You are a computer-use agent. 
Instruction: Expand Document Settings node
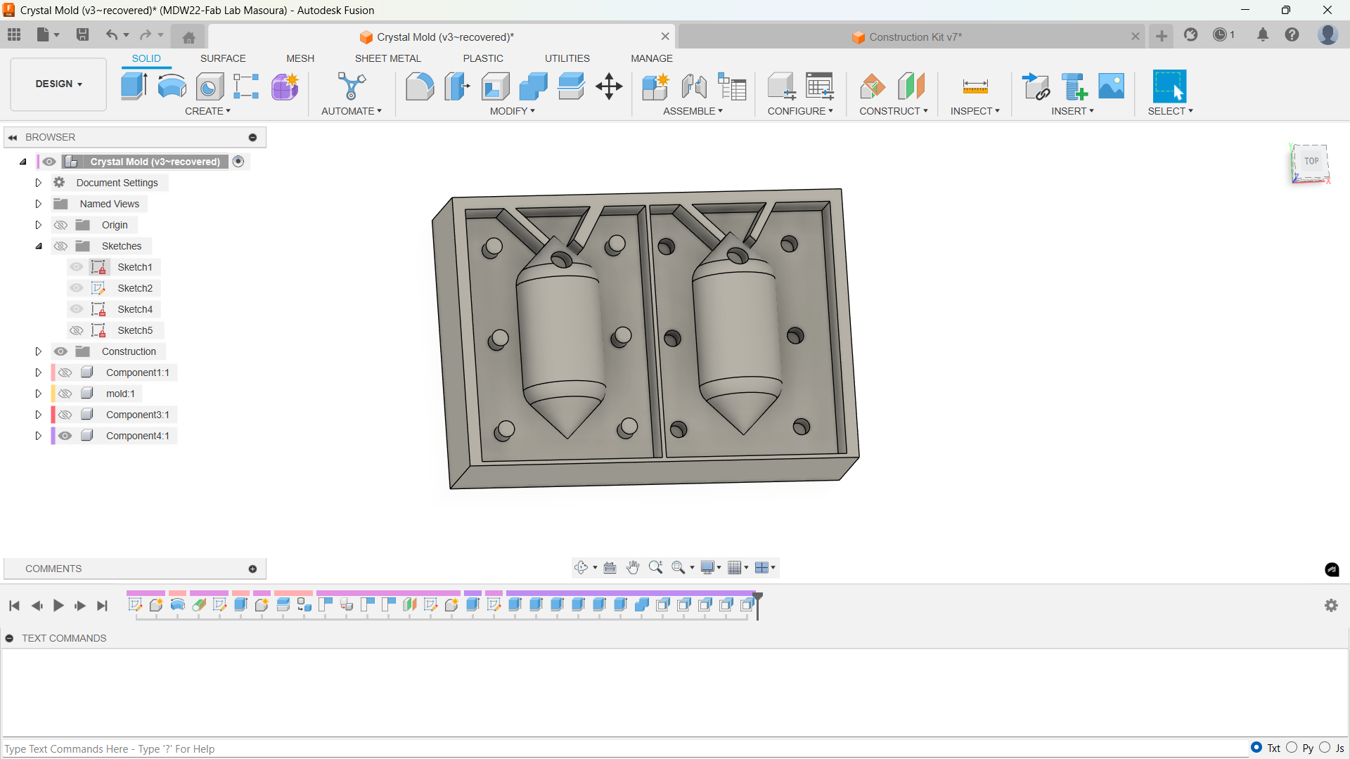point(39,183)
